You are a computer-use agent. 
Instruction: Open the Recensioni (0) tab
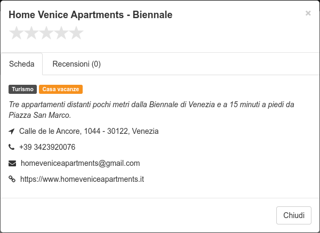(76, 64)
